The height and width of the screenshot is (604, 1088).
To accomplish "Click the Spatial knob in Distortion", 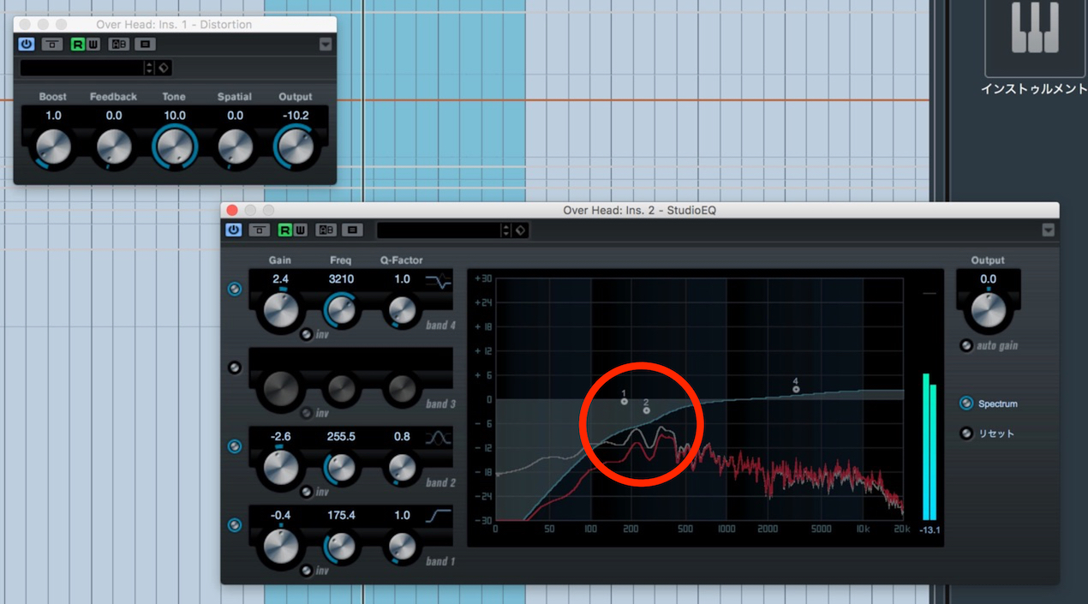I will [235, 147].
